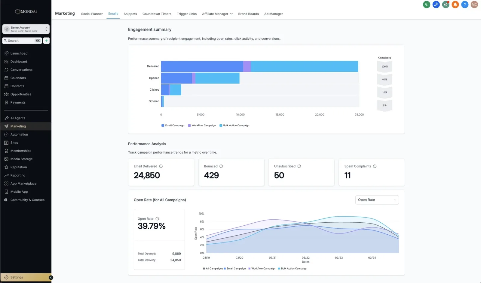Collapse sidebar with the arrow button
This screenshot has height=283, width=481.
[x=51, y=278]
